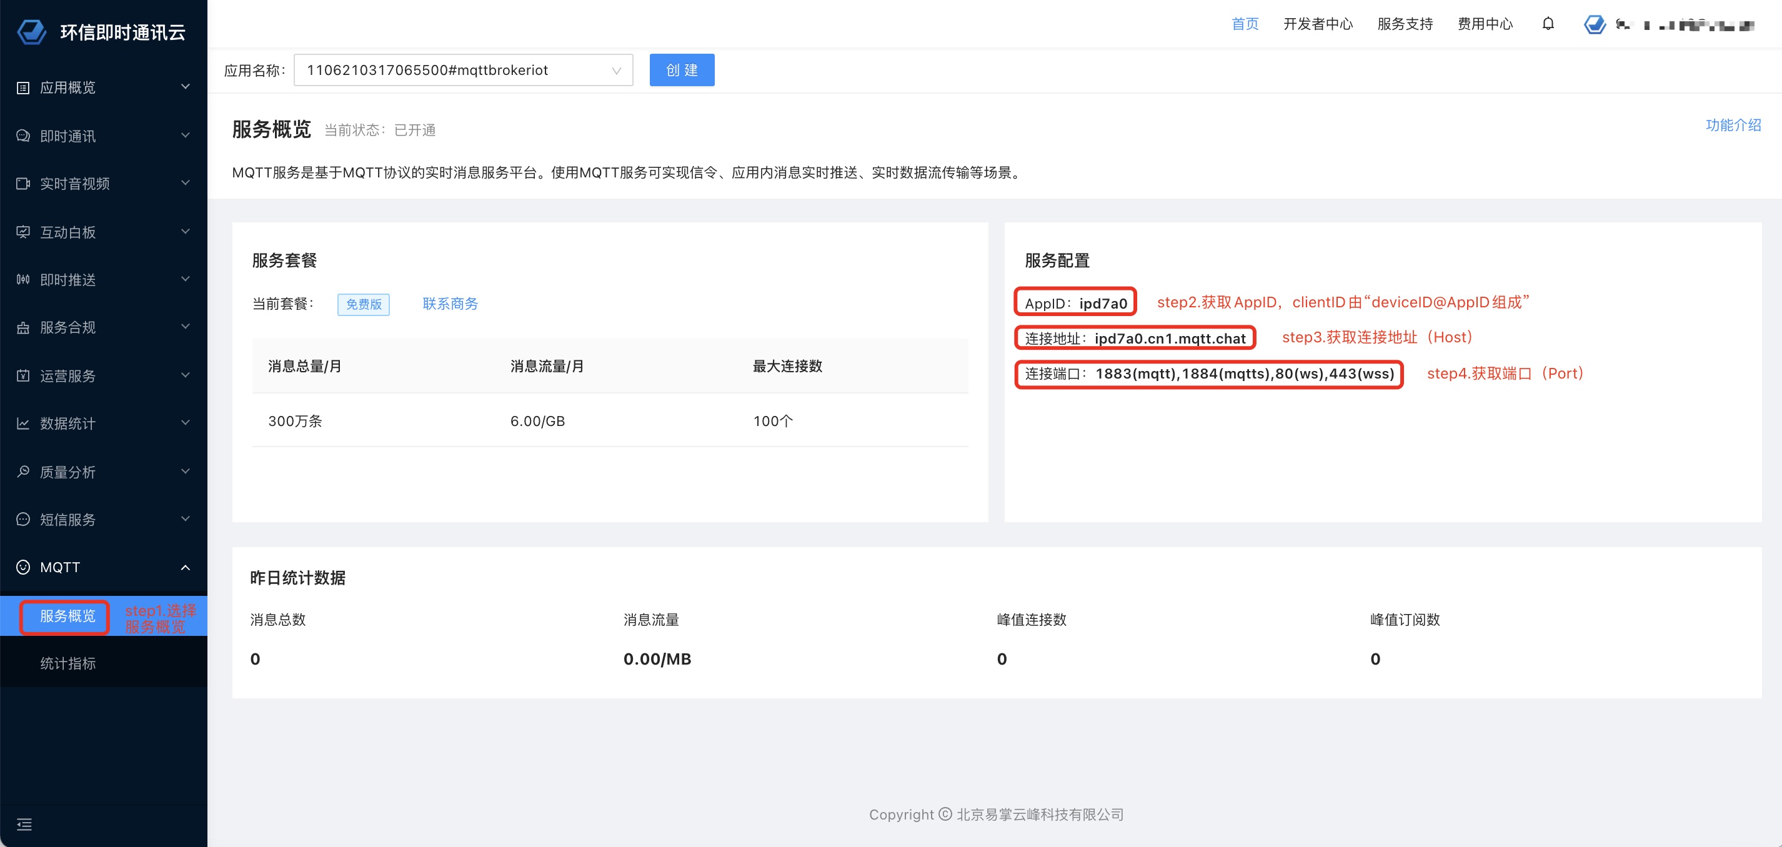Viewport: 1782px width, 847px height.
Task: Open the 功能介绍 link
Action: click(x=1732, y=125)
